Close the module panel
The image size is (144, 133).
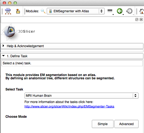pyautogui.click(x=141, y=20)
